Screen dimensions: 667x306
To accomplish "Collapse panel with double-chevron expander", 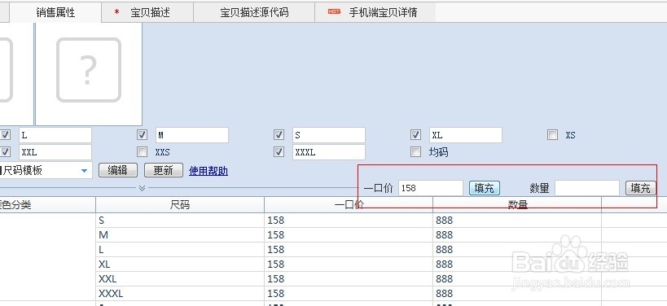I will (x=142, y=188).
